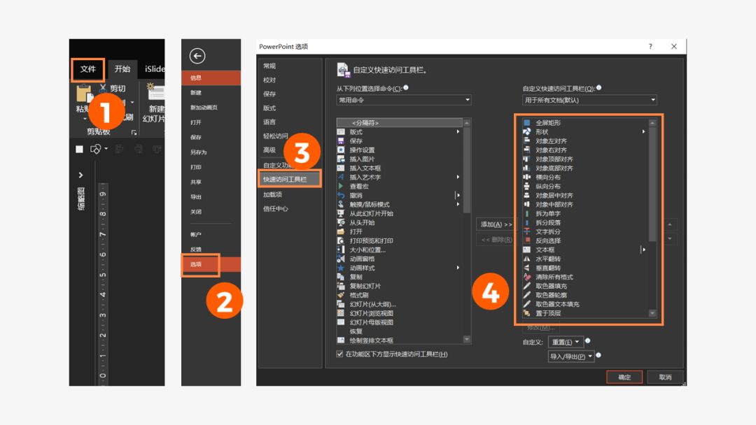Viewport: 756px width, 425px height.
Task: Select 查看宏 green play icon
Action: (341, 186)
